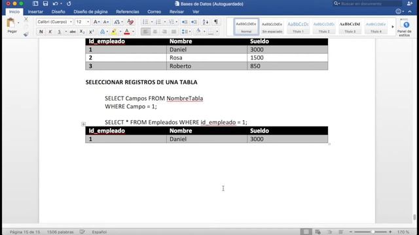419x235 pixels.
Task: Click the NombreTabla underlined word
Action: tap(185, 99)
